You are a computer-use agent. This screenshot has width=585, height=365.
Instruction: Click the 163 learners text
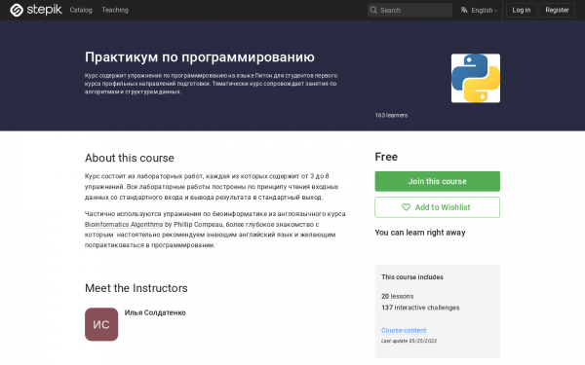[x=391, y=116]
